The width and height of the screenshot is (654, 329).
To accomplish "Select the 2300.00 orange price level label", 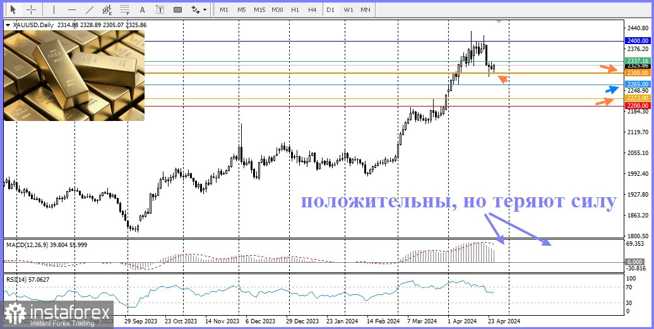I will [638, 73].
